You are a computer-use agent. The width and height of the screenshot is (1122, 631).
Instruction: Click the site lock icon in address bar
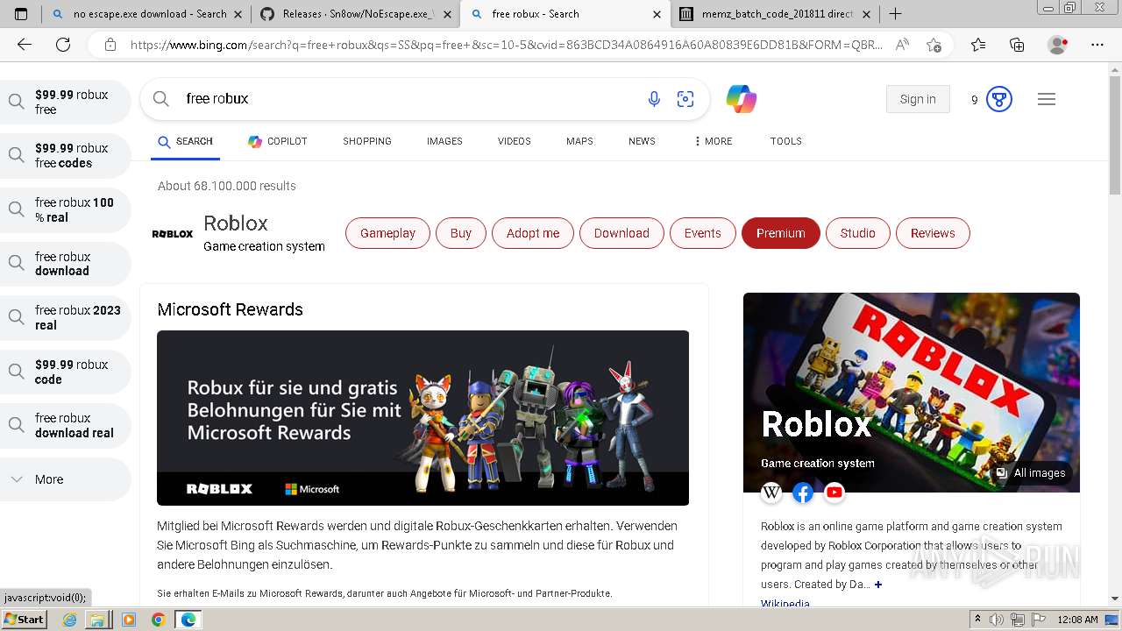110,45
